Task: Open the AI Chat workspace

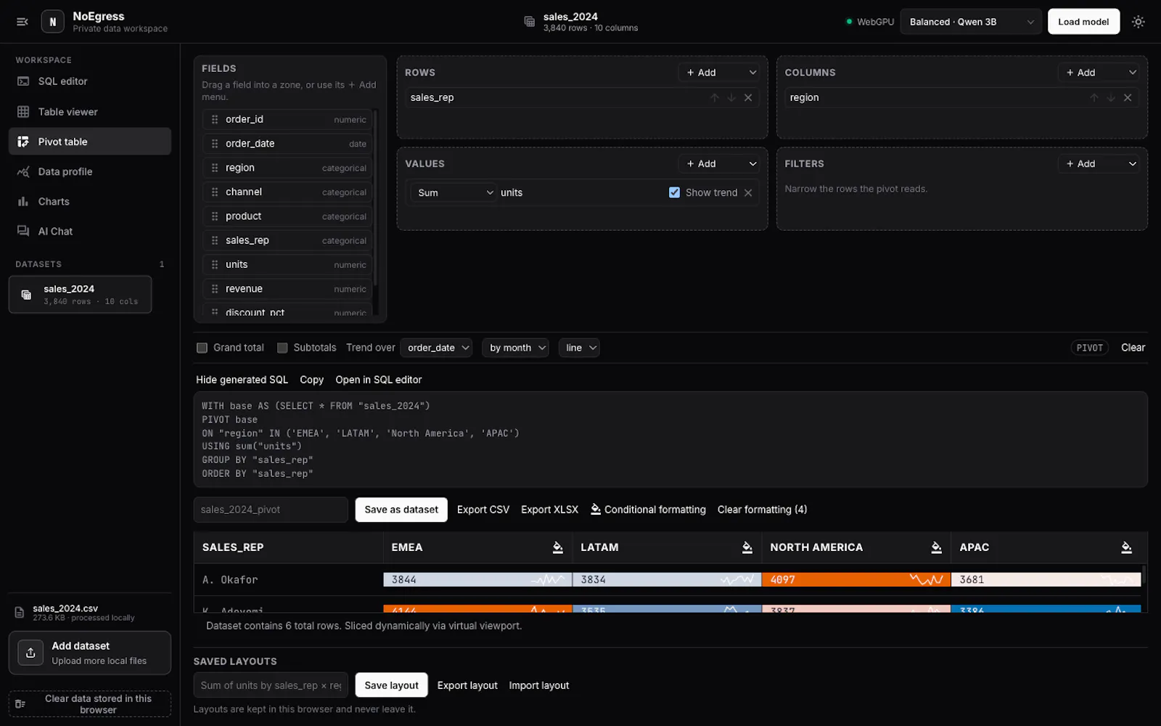Action: pyautogui.click(x=90, y=231)
